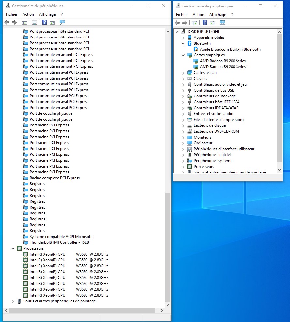290x322 pixels.
Task: Collapse the Cartes graphiques category
Action: click(x=183, y=55)
